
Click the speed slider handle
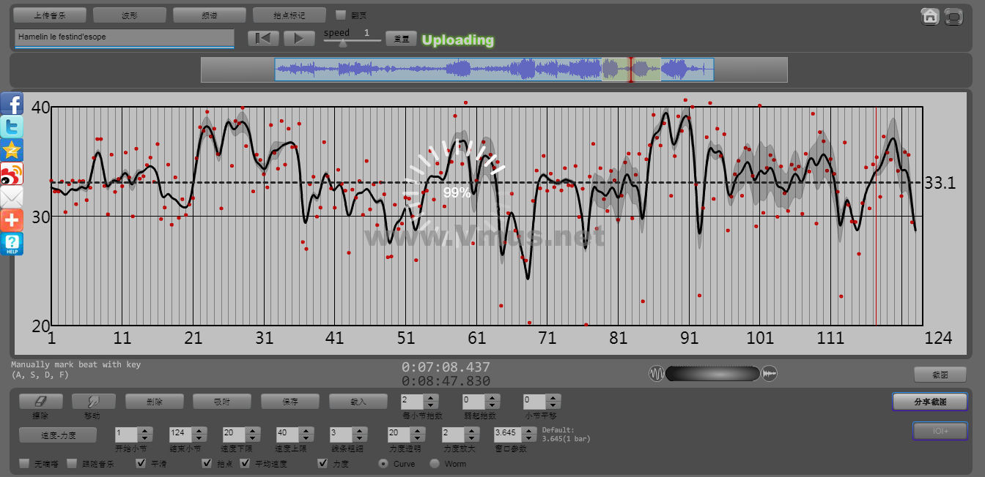(342, 42)
